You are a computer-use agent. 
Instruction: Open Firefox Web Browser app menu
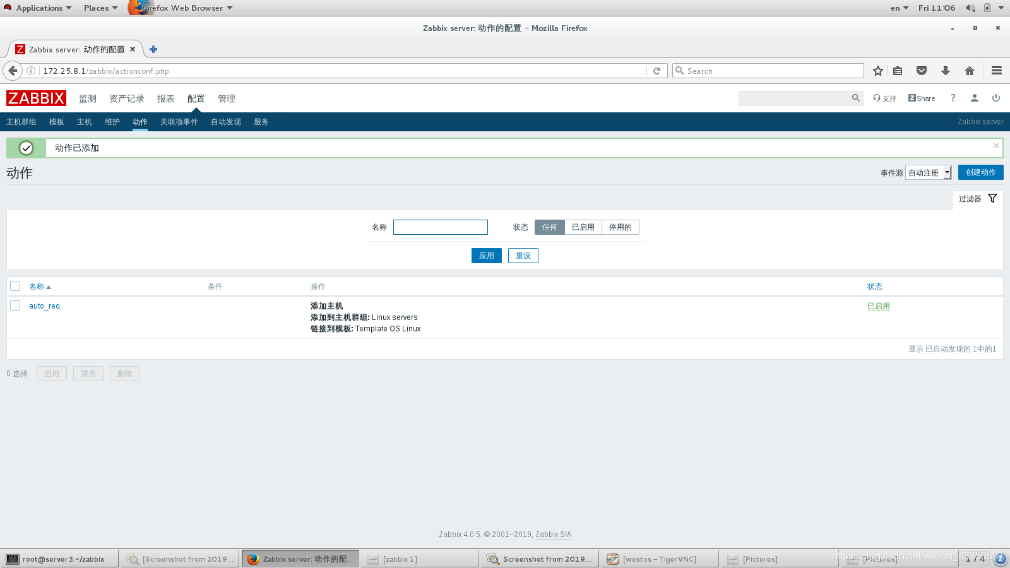tap(181, 8)
